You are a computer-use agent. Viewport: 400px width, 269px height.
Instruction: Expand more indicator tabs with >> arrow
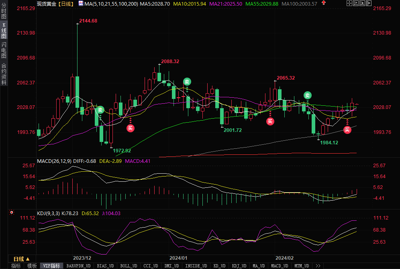click(318, 266)
